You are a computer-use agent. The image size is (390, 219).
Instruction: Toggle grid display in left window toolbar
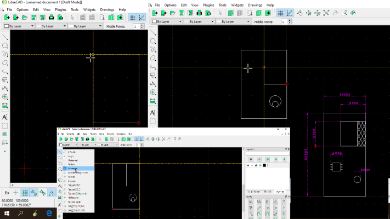coord(133,18)
